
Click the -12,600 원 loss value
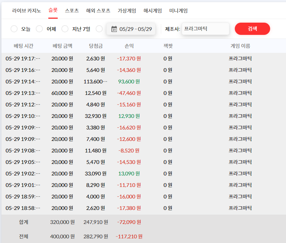129,139
